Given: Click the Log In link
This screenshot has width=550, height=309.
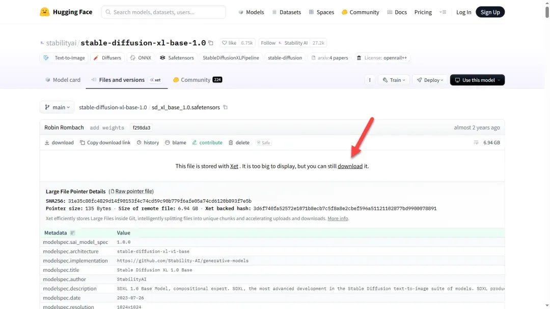Looking at the screenshot, I should coord(463,12).
